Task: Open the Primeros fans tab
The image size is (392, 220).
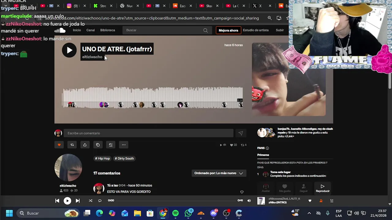Action: tap(263, 155)
